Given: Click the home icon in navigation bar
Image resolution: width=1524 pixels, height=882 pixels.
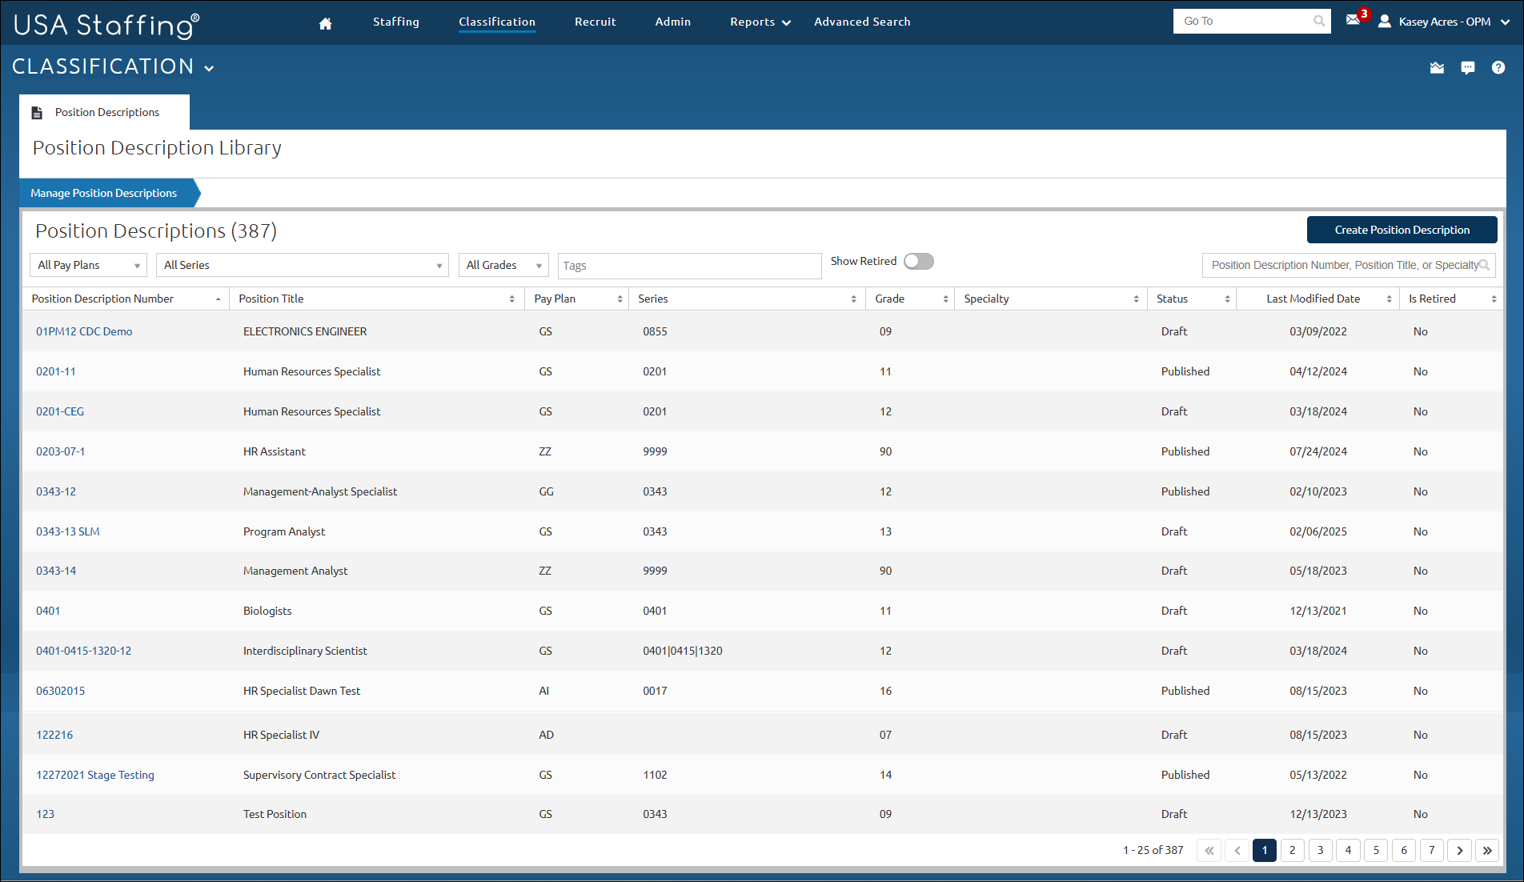Looking at the screenshot, I should (x=325, y=23).
